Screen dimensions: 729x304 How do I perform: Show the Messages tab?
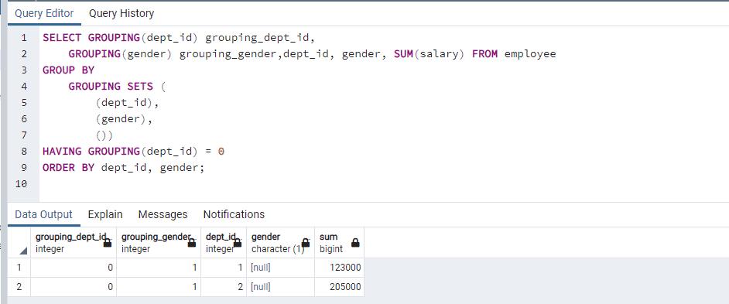tap(163, 214)
